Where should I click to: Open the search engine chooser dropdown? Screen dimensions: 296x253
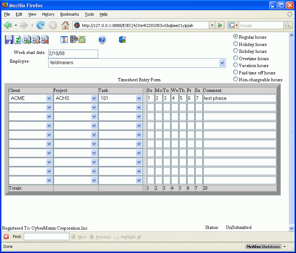point(237,25)
